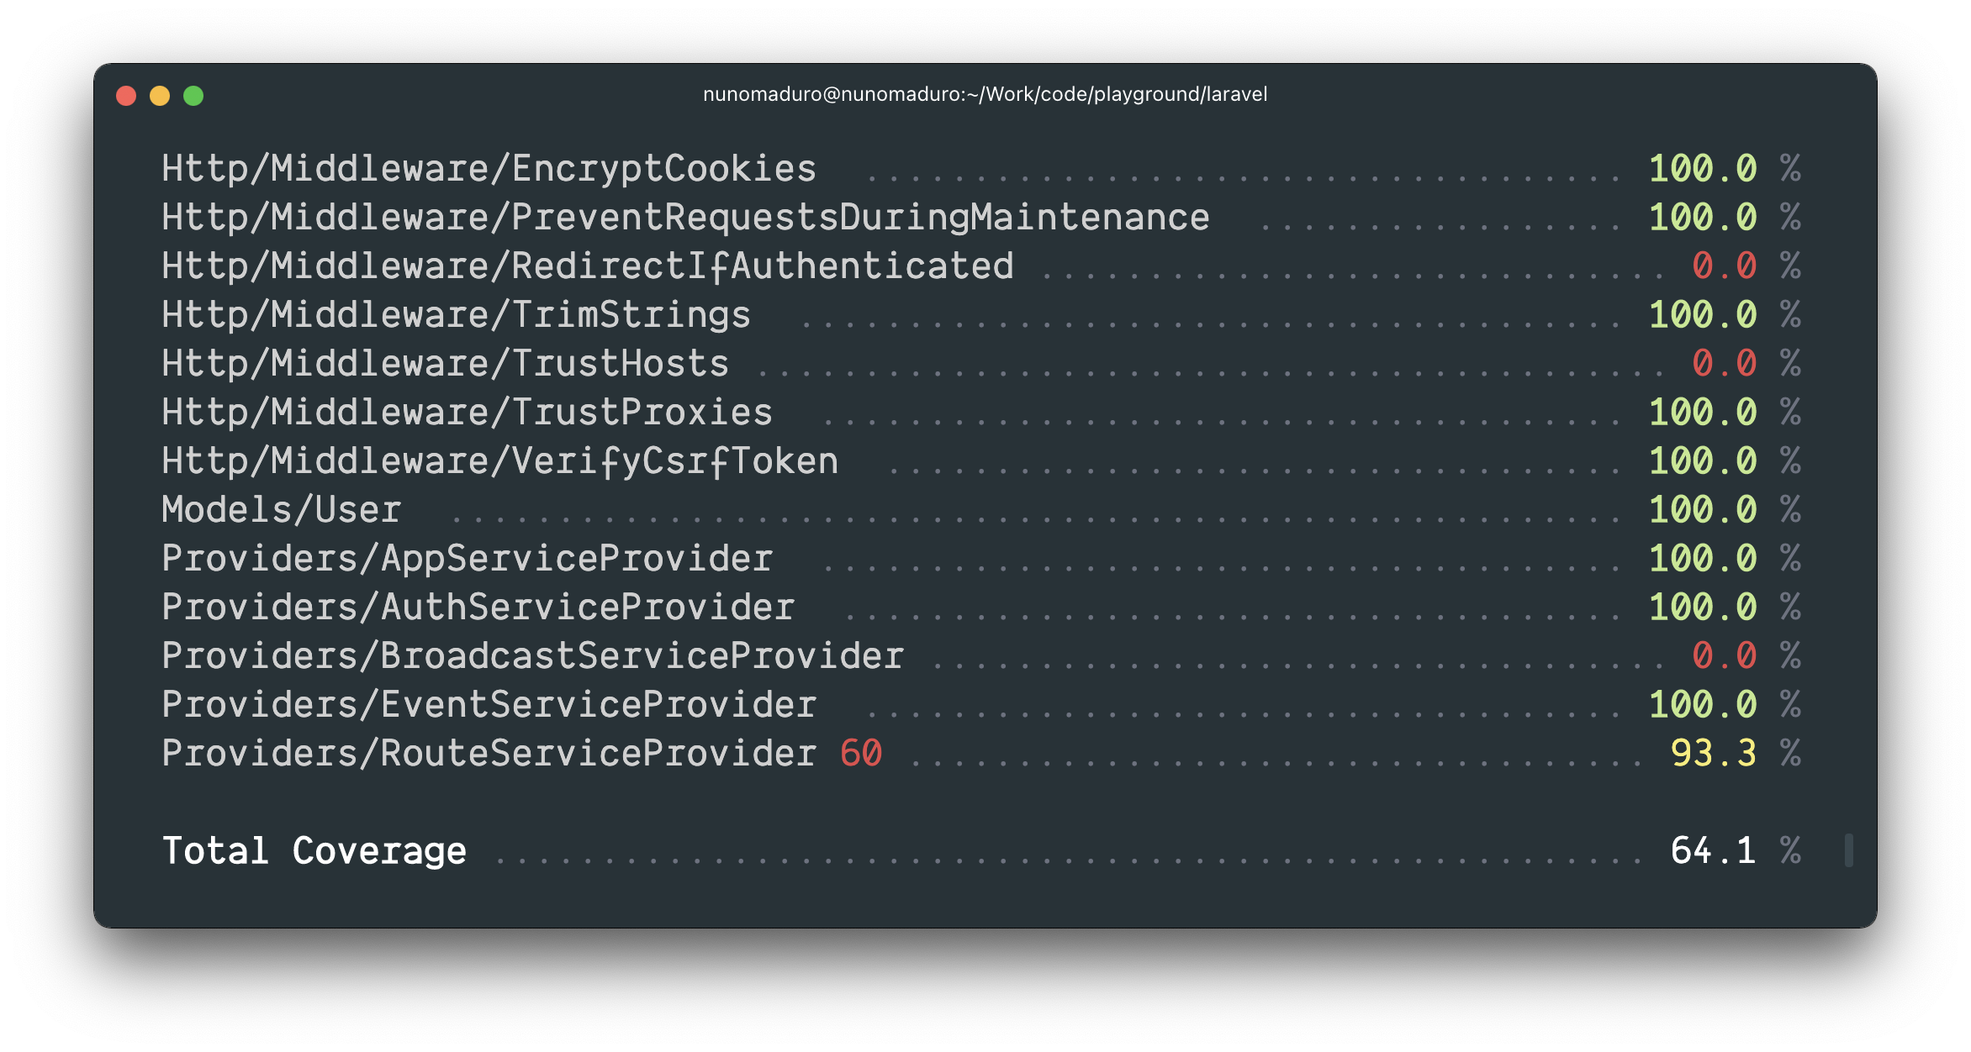Click the green maximize window button

coord(193,96)
